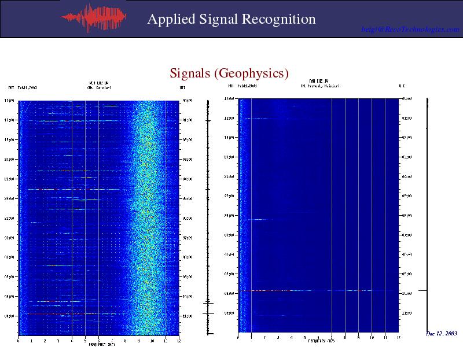Image resolution: width=463 pixels, height=347 pixels.
Task: Open the right dark-blue spectrogram image
Action: pyautogui.click(x=318, y=215)
